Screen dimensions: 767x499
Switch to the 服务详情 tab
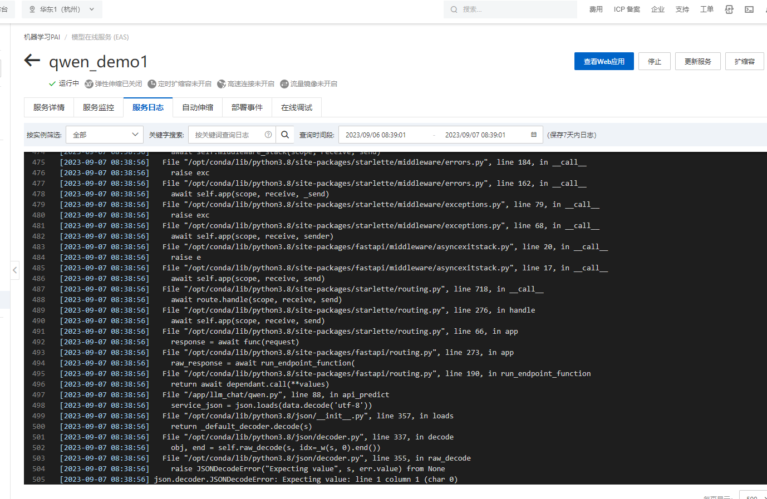(49, 107)
